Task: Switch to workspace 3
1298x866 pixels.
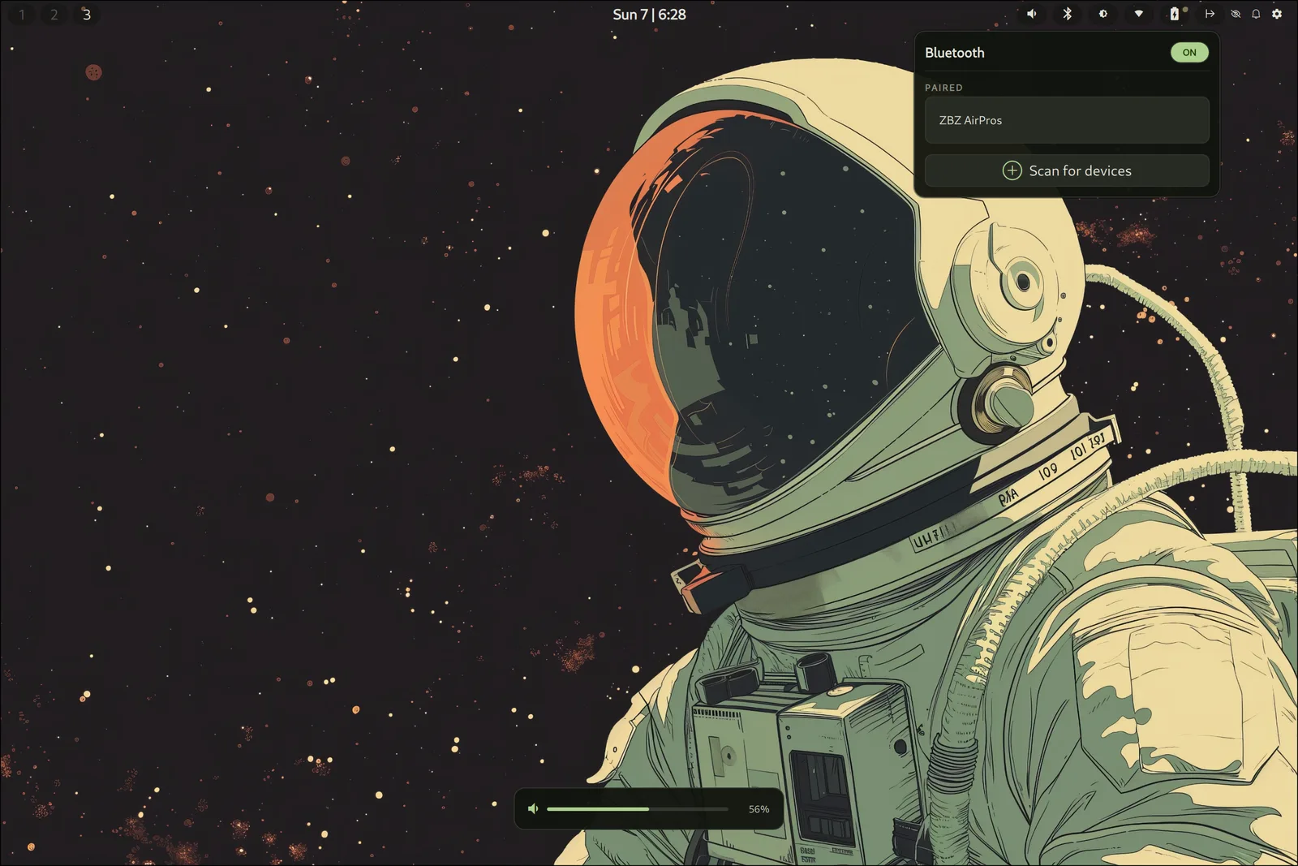Action: click(87, 15)
